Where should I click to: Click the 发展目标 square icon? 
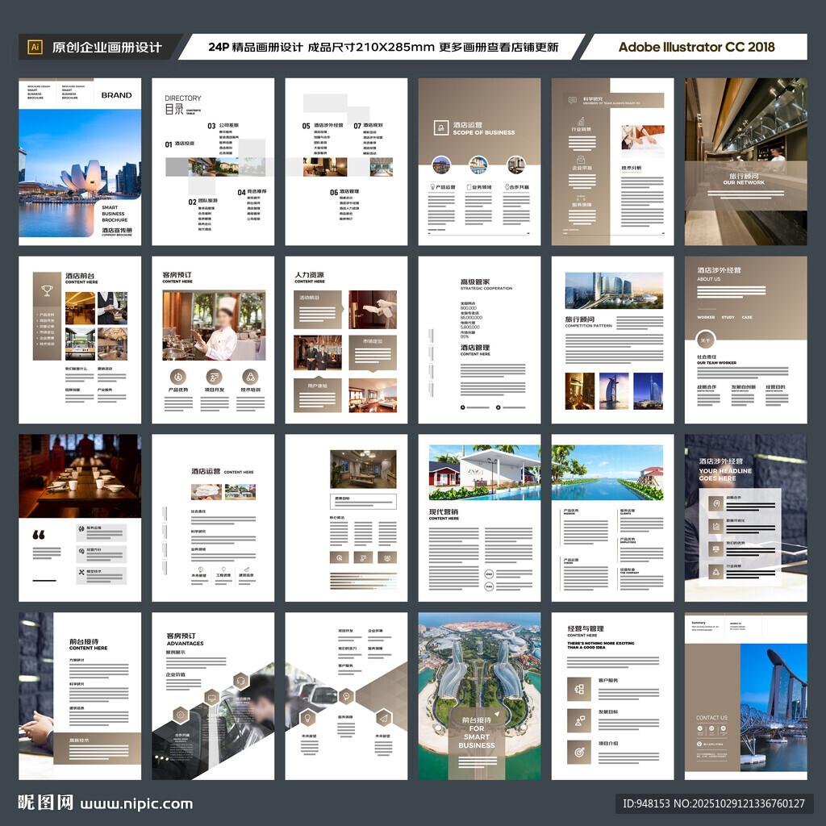tap(579, 720)
